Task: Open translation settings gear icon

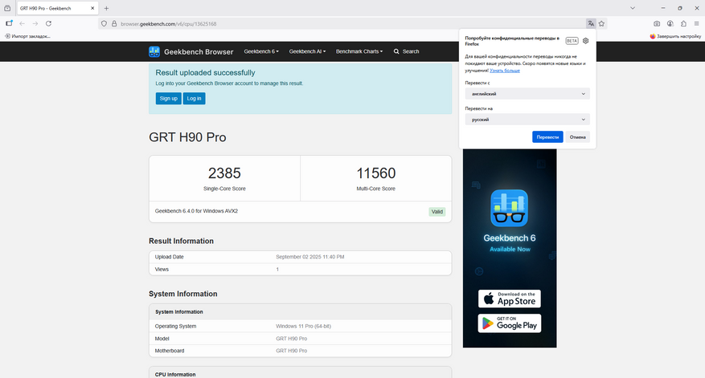Action: pyautogui.click(x=585, y=41)
